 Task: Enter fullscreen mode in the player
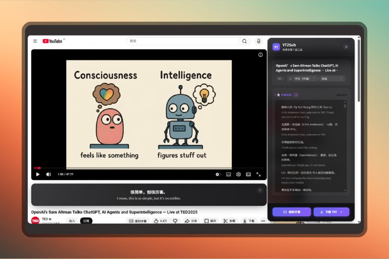pos(259,174)
